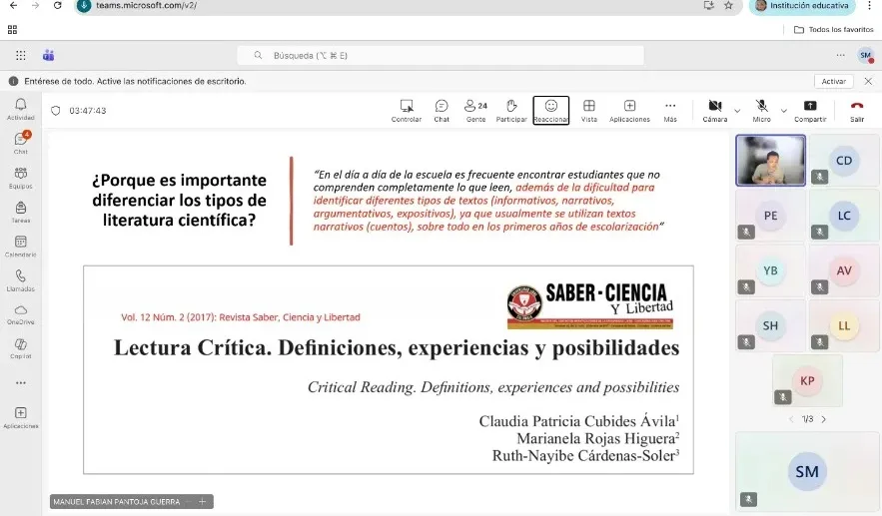Image resolution: width=882 pixels, height=516 pixels.
Task: Select participant tile LC
Action: [844, 216]
